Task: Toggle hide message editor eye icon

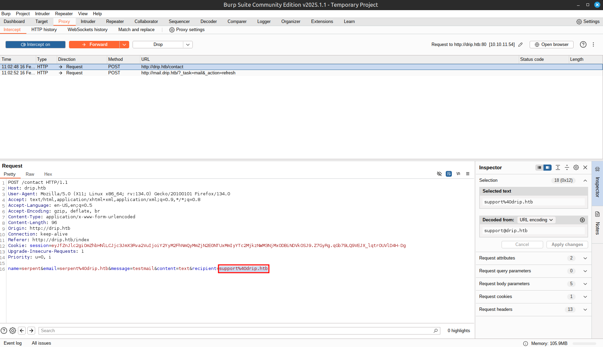Action: (x=439, y=174)
